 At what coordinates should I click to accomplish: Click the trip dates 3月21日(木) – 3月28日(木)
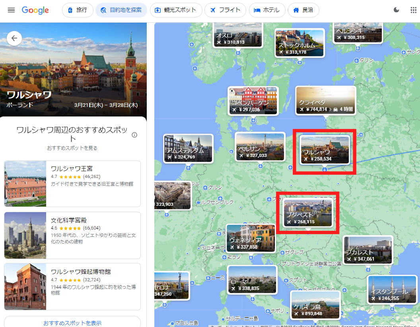click(x=106, y=105)
